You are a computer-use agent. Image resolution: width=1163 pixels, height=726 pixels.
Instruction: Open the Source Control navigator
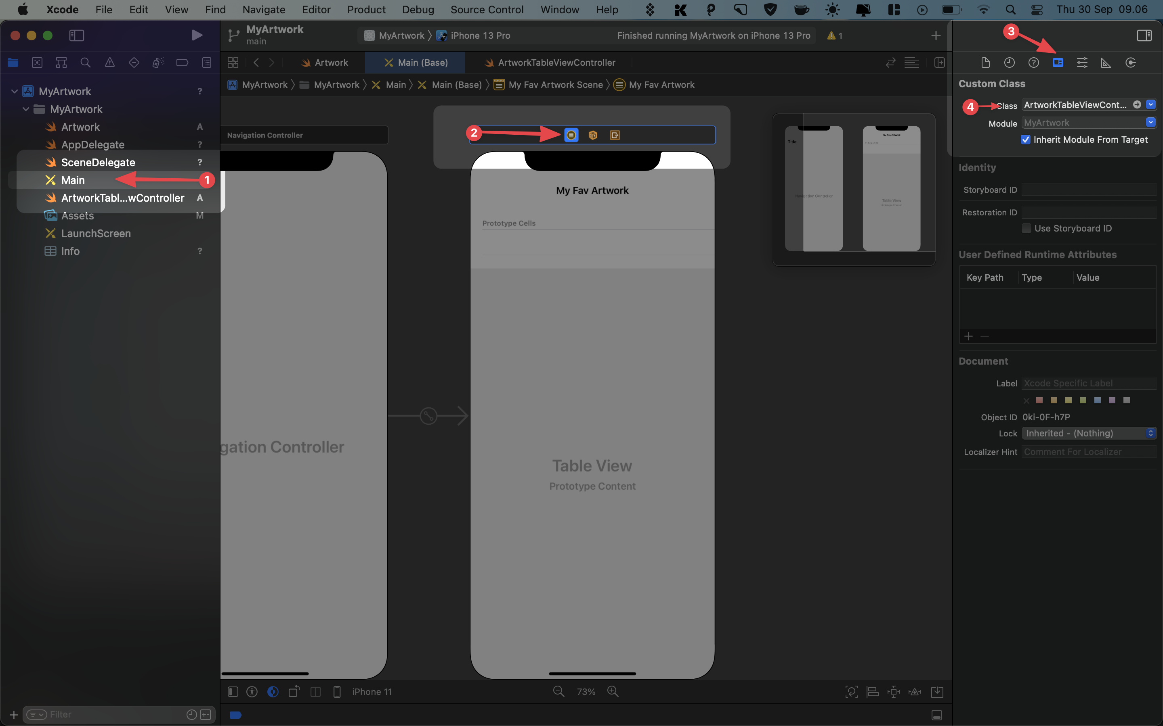tap(37, 63)
